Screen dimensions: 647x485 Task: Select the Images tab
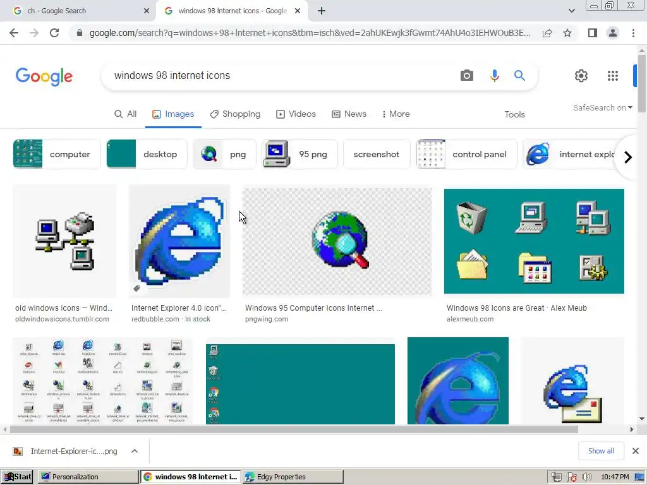pyautogui.click(x=173, y=114)
